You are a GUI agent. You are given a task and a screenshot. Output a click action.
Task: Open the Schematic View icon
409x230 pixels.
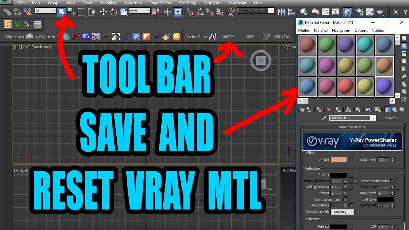tap(336, 12)
